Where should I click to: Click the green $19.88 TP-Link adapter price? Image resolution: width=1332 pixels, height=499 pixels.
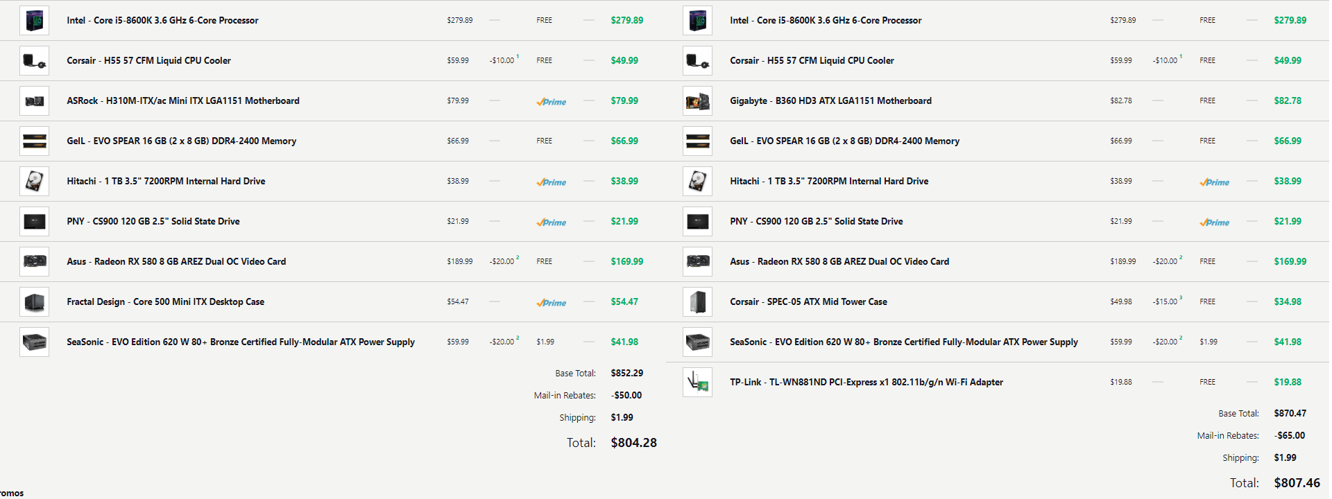pos(1288,383)
